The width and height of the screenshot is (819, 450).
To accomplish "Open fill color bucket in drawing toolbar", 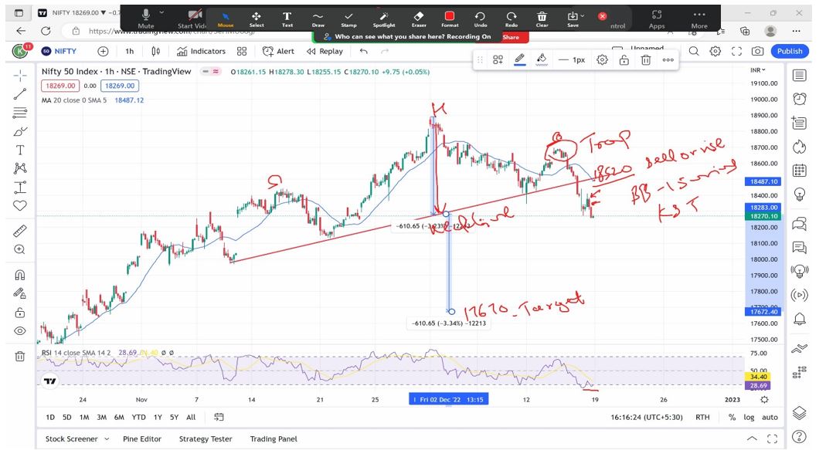I will click(542, 60).
